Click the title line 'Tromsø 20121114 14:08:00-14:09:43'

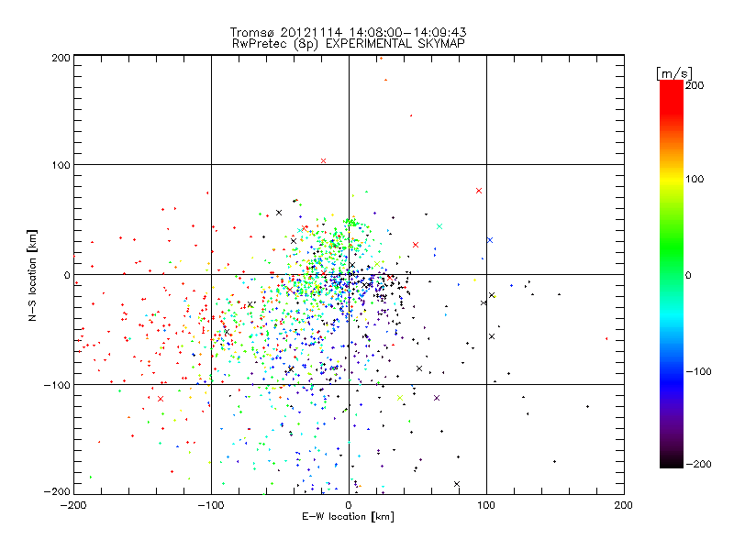point(348,32)
